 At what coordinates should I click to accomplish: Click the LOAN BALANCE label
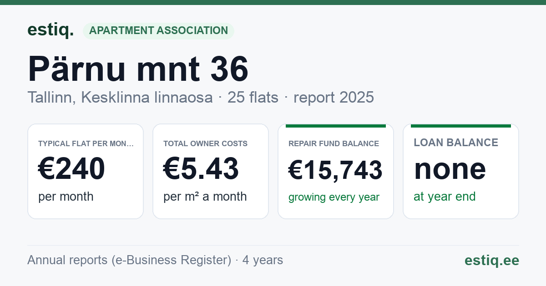pos(456,143)
